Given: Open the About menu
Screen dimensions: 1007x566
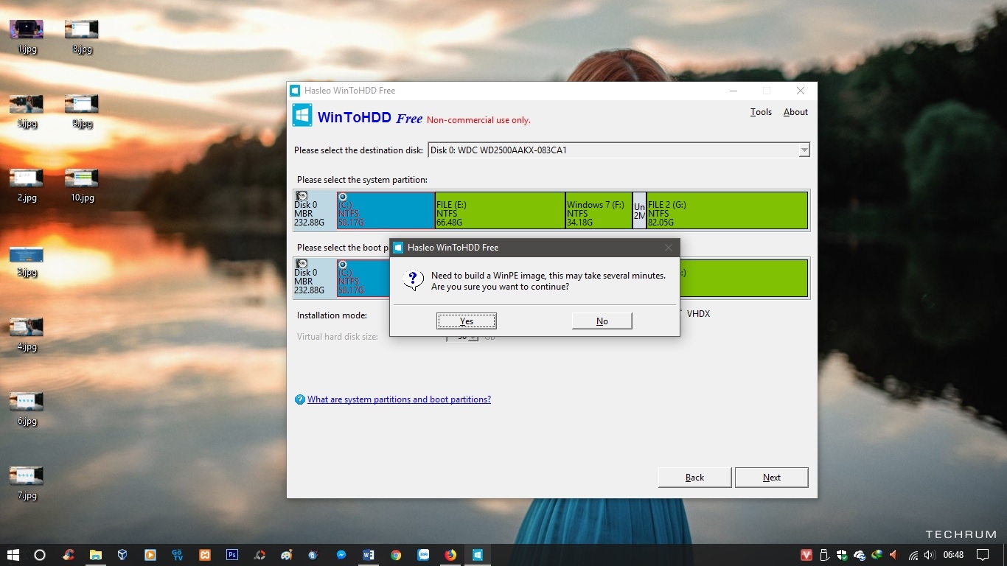Looking at the screenshot, I should (x=795, y=112).
